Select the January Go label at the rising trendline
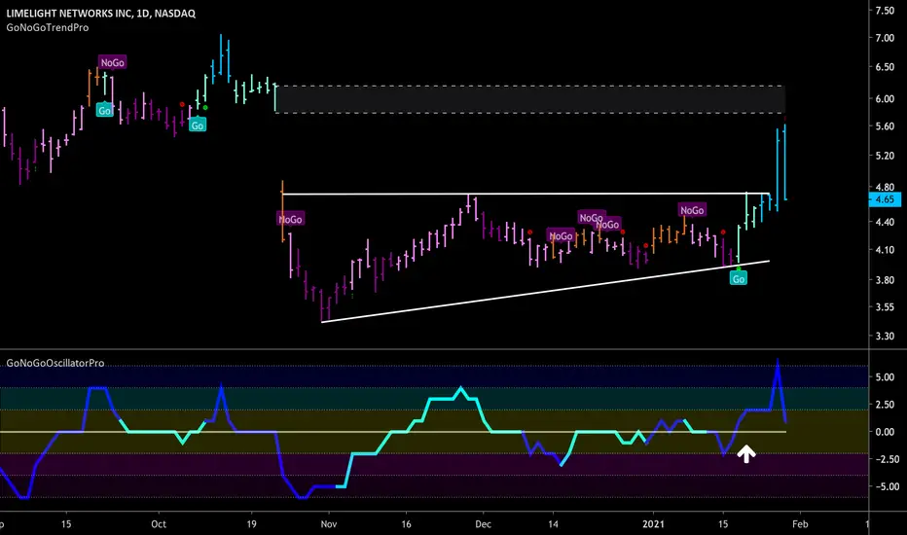This screenshot has height=535, width=907. pos(738,279)
